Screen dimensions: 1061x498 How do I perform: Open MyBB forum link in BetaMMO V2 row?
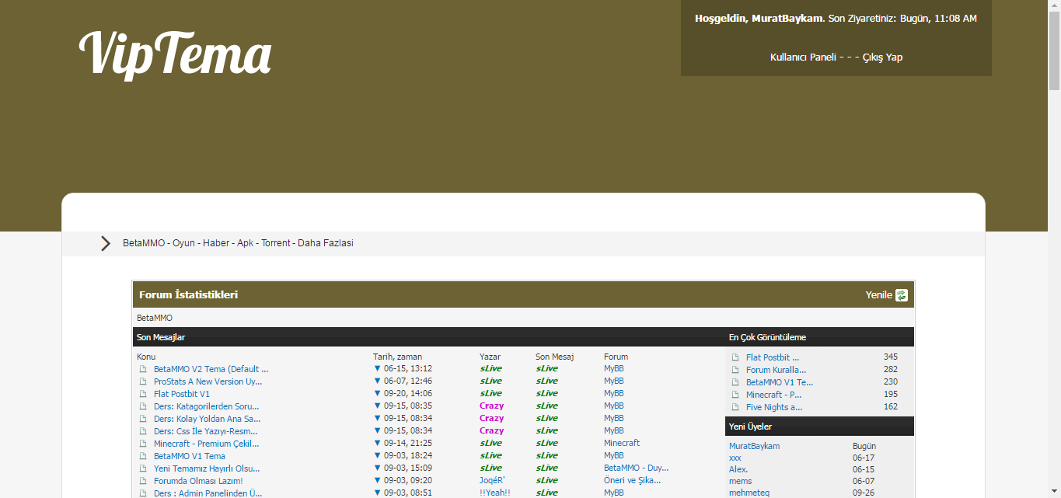614,368
